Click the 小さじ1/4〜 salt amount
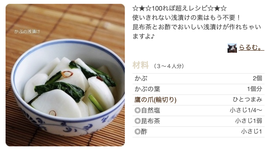This screenshot has height=151, width=268. 246,110
